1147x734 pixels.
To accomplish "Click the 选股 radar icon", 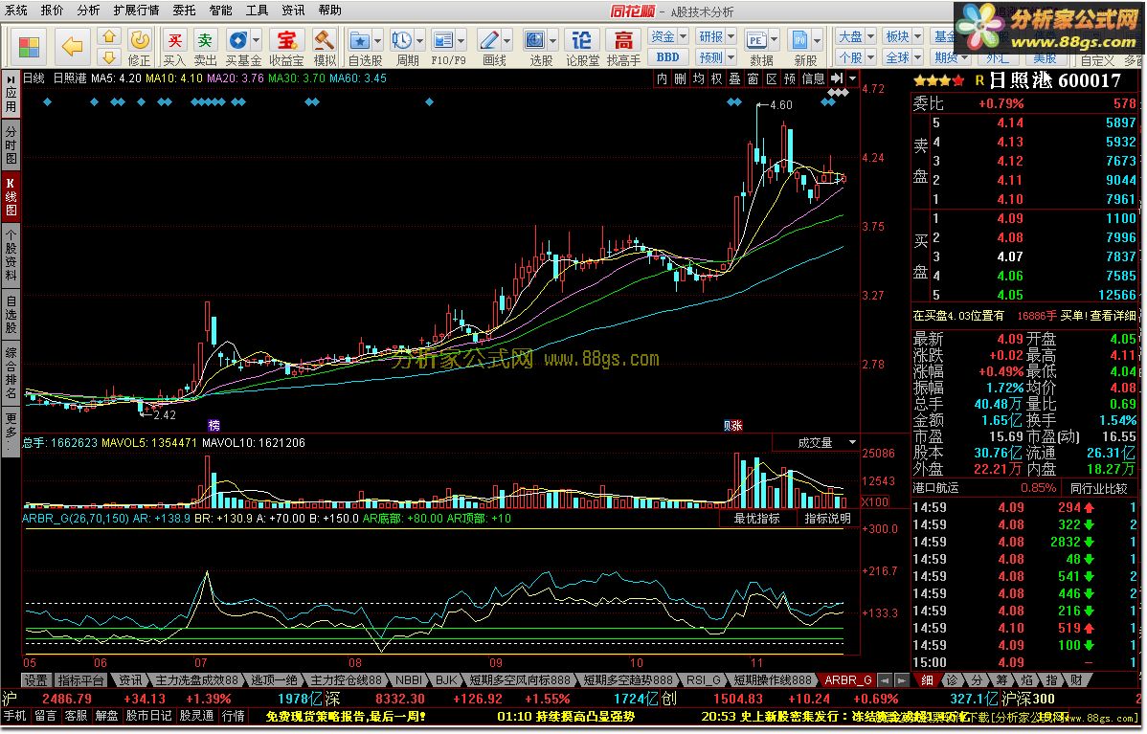I will pos(535,40).
